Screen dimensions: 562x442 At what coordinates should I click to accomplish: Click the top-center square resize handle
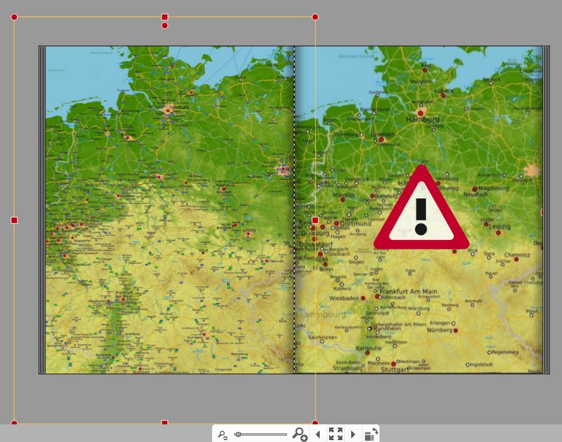click(x=164, y=17)
